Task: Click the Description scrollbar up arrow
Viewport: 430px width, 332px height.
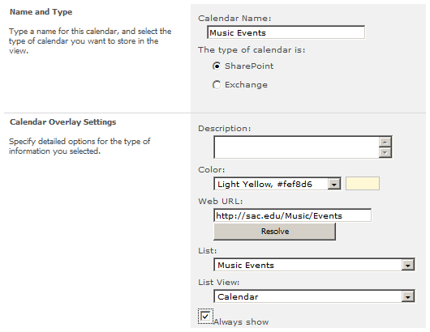Action: click(x=385, y=142)
